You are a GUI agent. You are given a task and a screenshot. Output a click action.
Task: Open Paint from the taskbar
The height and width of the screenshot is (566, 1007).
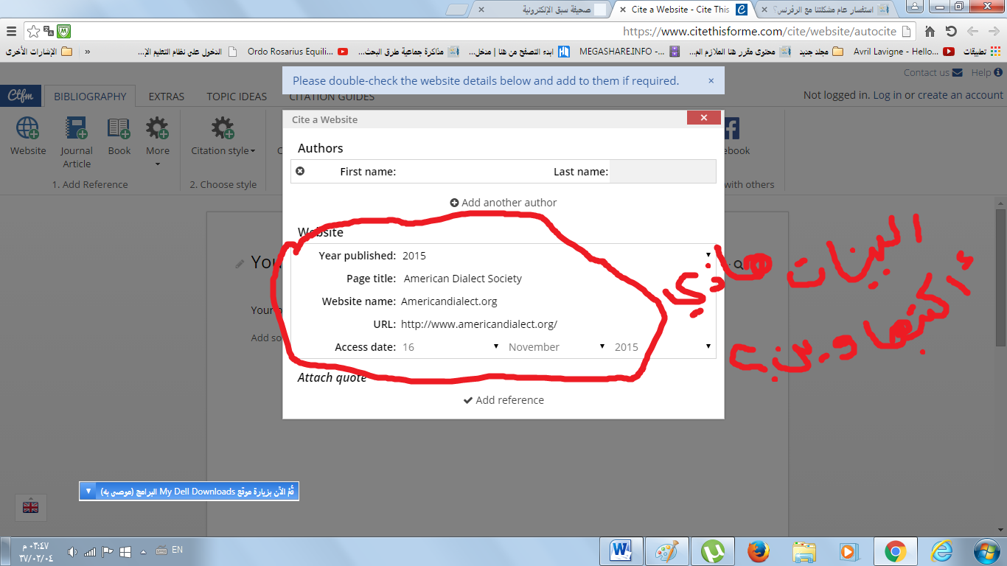[x=667, y=551]
